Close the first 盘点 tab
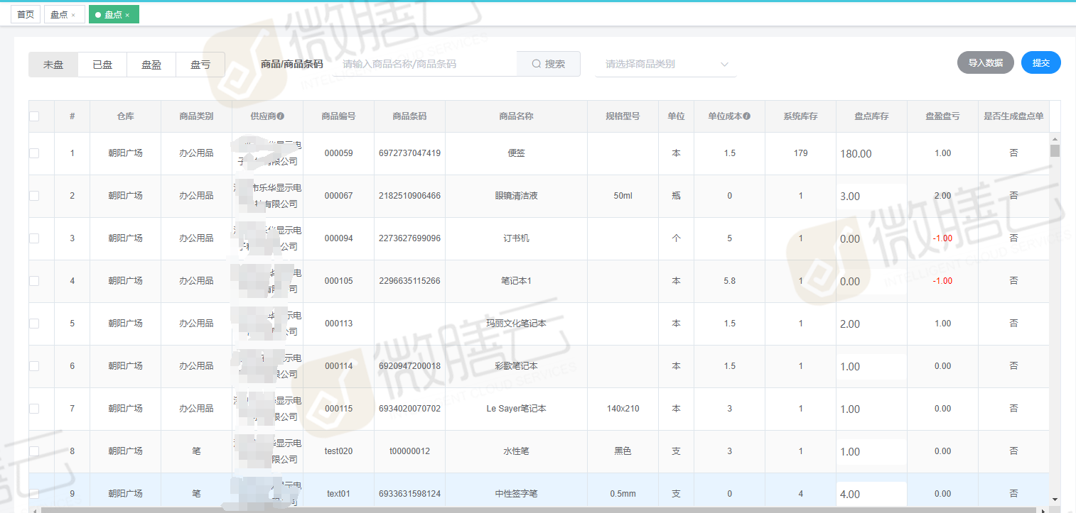 tap(73, 15)
